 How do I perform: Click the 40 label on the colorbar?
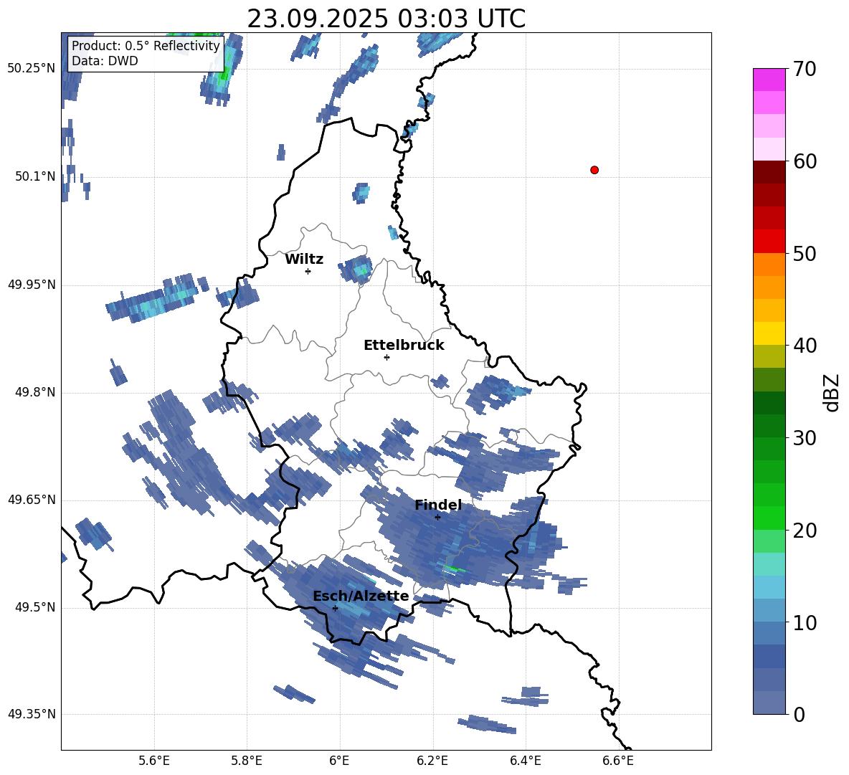(x=805, y=346)
